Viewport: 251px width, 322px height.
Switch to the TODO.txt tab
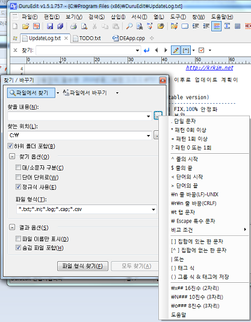(87, 38)
